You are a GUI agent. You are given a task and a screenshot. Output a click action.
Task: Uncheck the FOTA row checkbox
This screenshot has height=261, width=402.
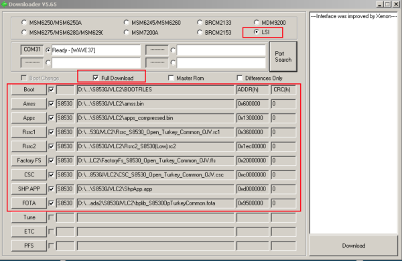point(52,203)
